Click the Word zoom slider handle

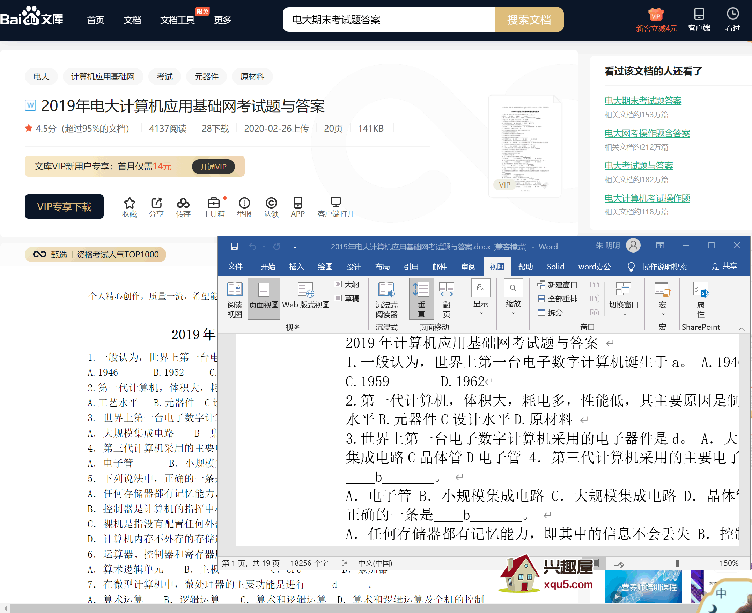677,563
